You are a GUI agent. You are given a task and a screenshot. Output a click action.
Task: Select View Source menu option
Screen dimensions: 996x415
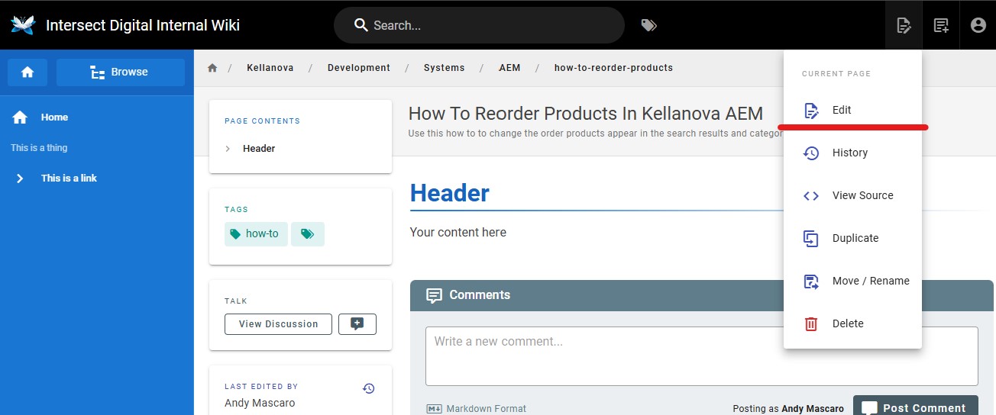pos(862,195)
